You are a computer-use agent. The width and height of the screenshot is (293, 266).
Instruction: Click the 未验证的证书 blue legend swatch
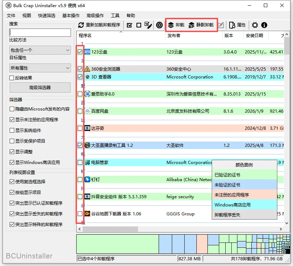(245, 185)
